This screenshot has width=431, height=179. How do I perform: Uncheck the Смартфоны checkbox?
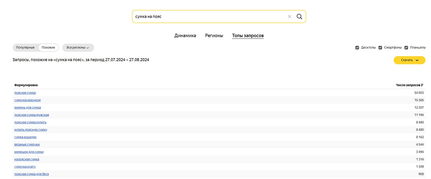coord(380,48)
